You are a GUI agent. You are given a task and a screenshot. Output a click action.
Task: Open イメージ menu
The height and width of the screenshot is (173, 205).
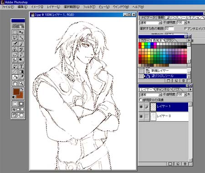(37, 7)
